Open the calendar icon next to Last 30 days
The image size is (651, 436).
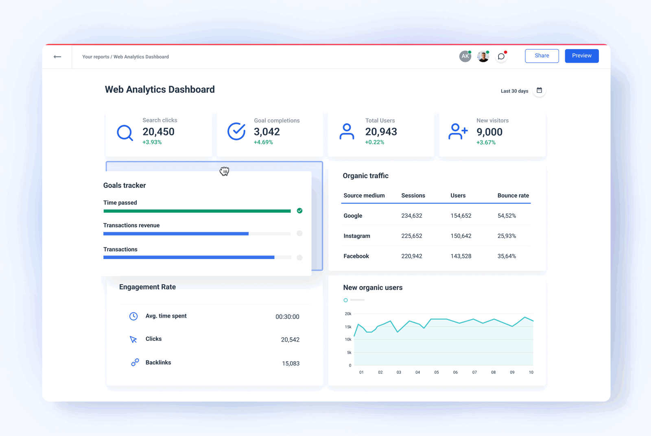[539, 90]
